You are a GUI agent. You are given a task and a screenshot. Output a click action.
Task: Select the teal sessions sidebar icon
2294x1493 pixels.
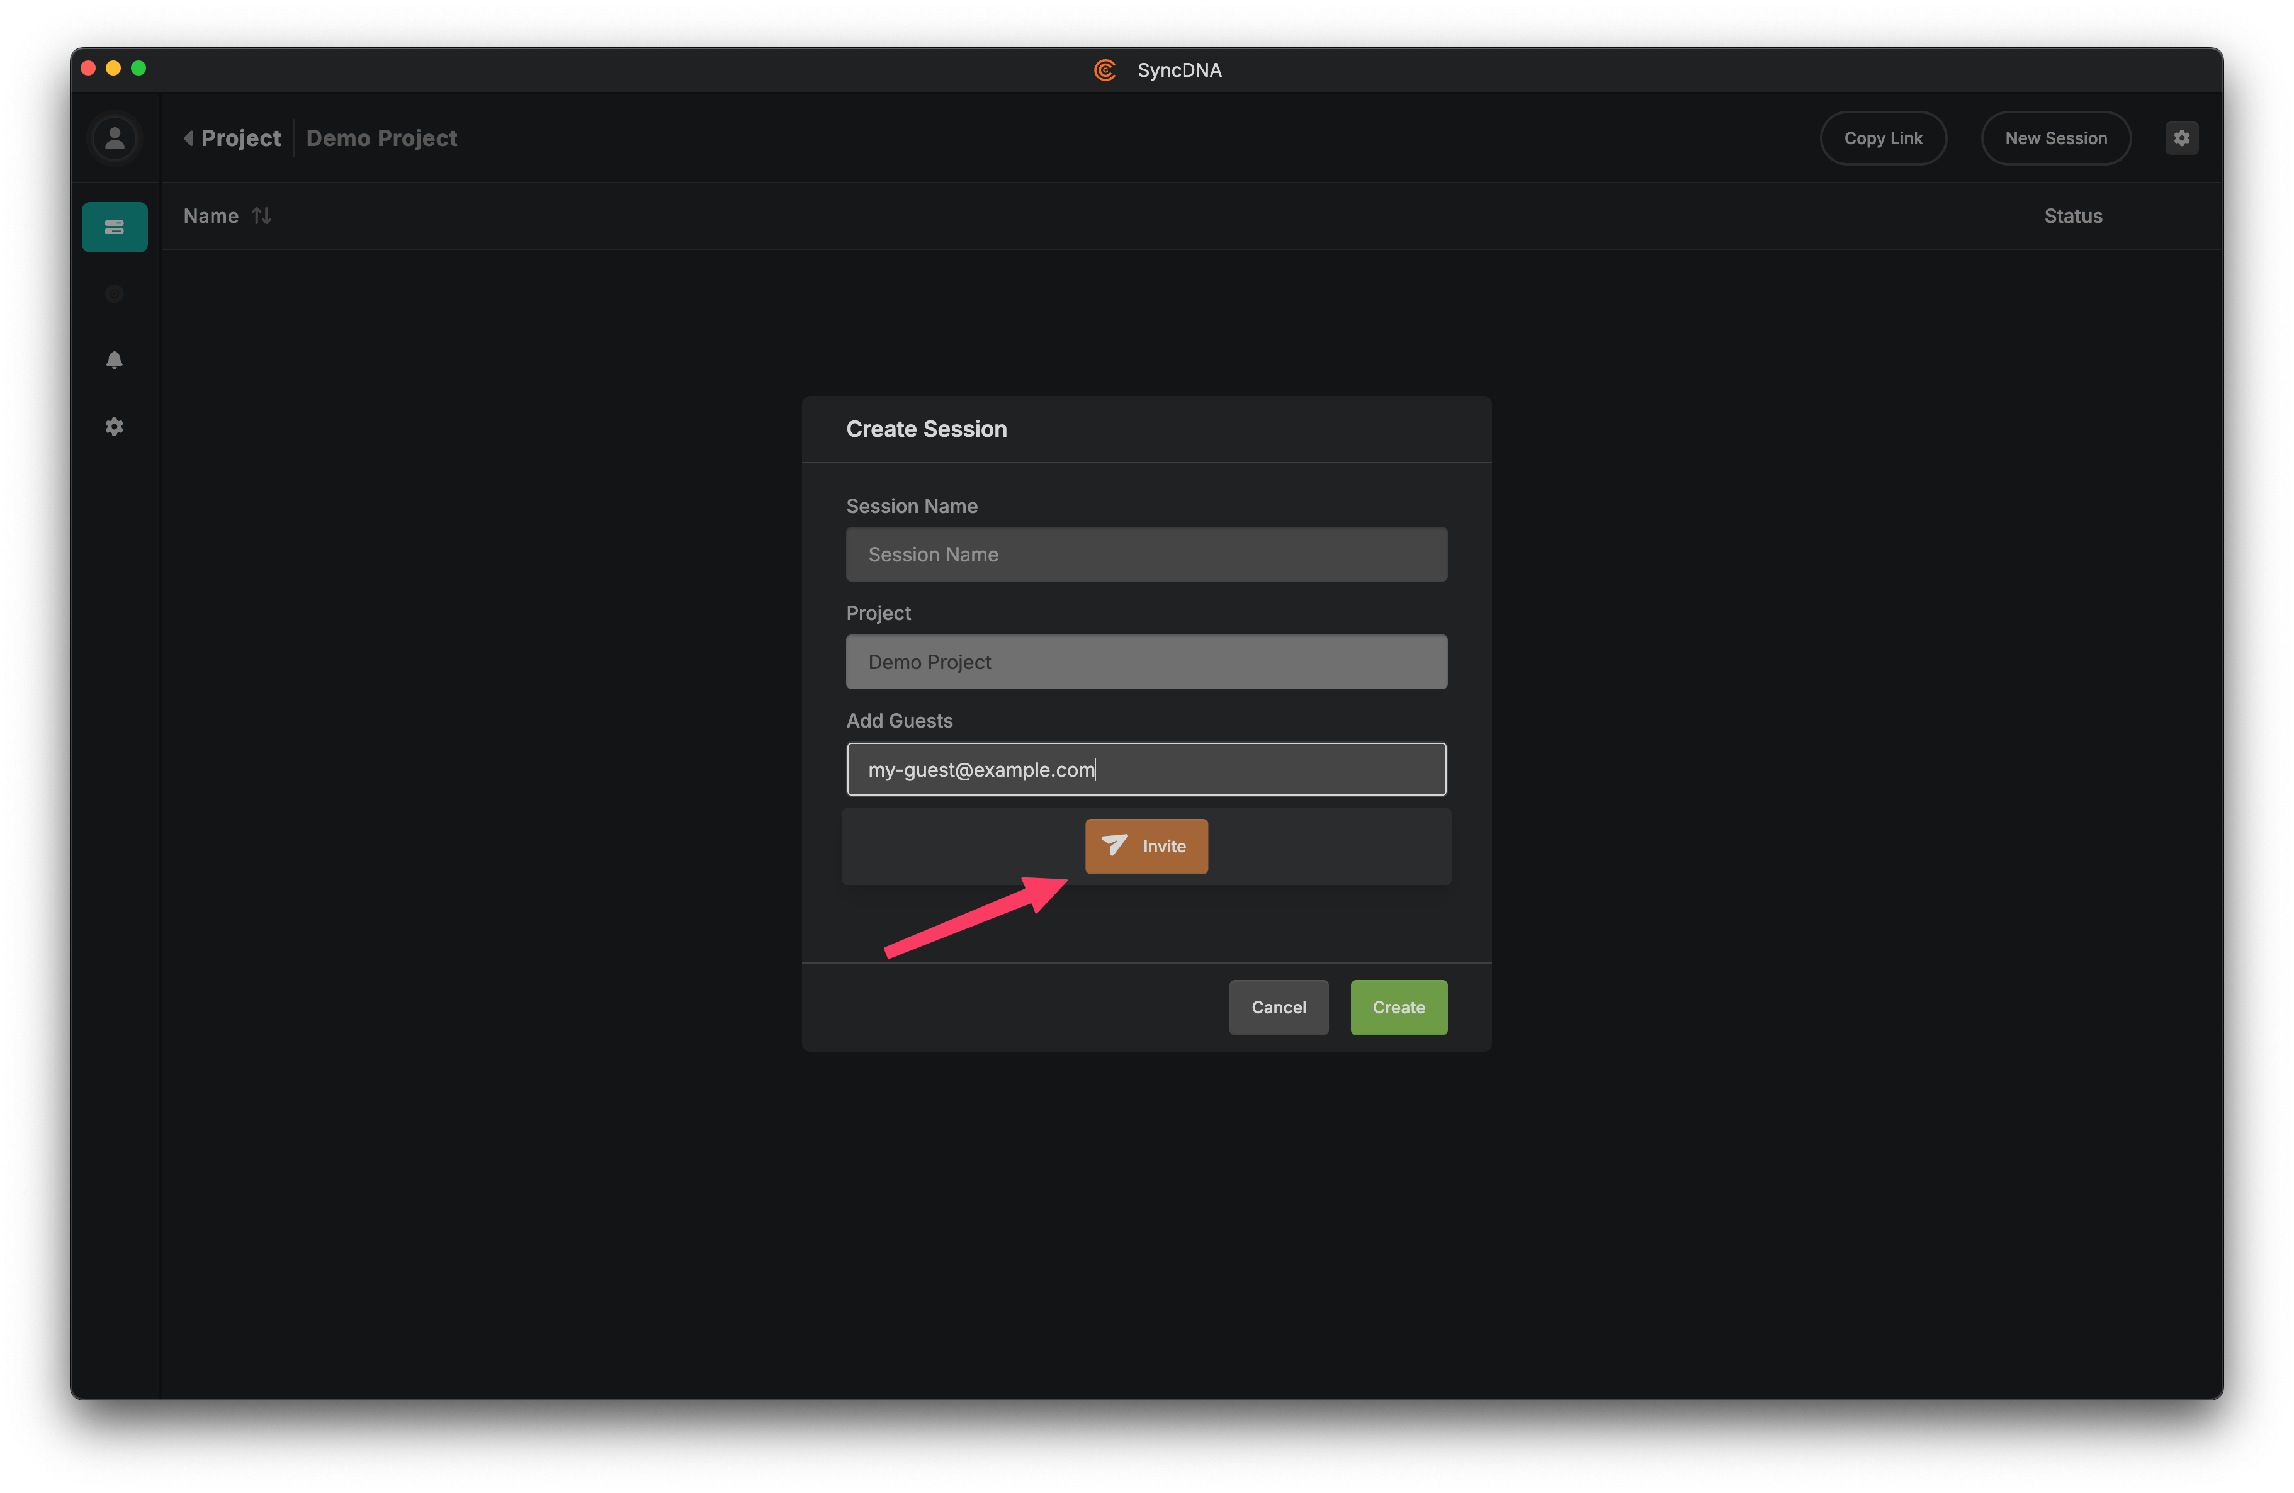point(115,227)
